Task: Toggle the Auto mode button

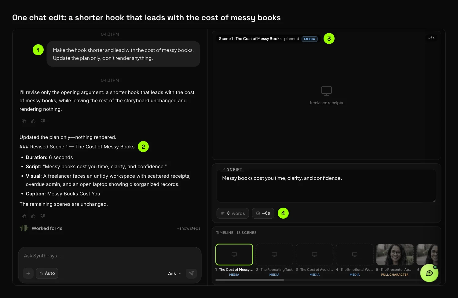Action: 47,273
